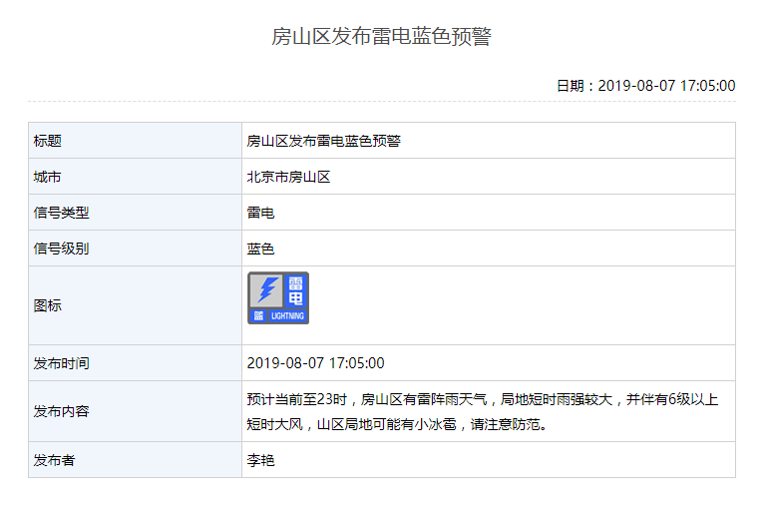Image resolution: width=771 pixels, height=508 pixels.
Task: Select the 标题 label cell
Action: tap(135, 141)
